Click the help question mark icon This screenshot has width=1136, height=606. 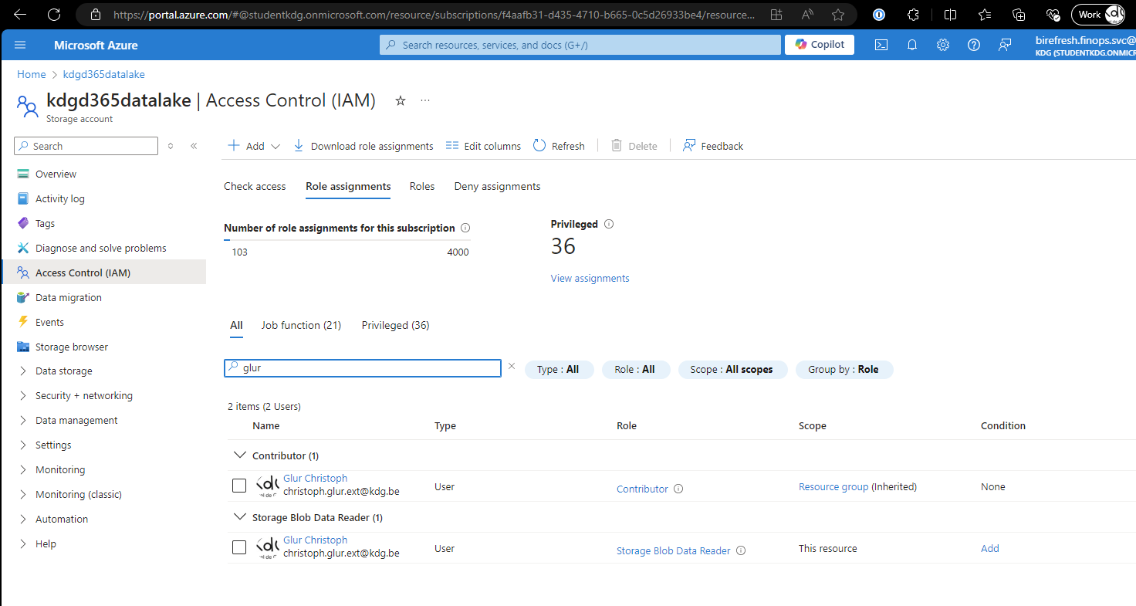coord(974,45)
